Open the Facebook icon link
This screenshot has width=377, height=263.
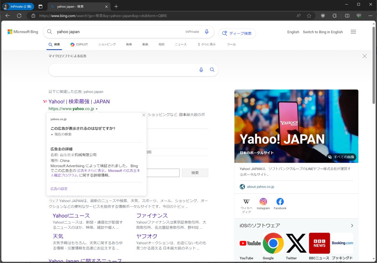pyautogui.click(x=280, y=204)
